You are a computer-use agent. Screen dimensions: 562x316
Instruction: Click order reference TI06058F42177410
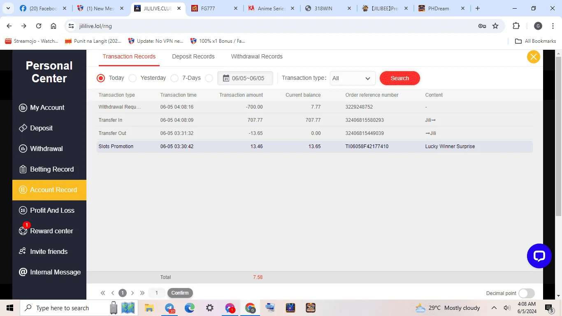pos(367,146)
